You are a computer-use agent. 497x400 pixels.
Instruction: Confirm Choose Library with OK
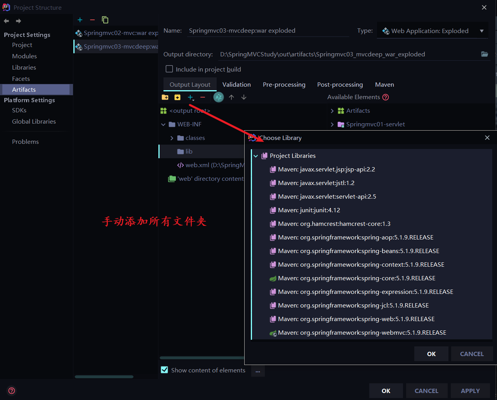tap(431, 354)
